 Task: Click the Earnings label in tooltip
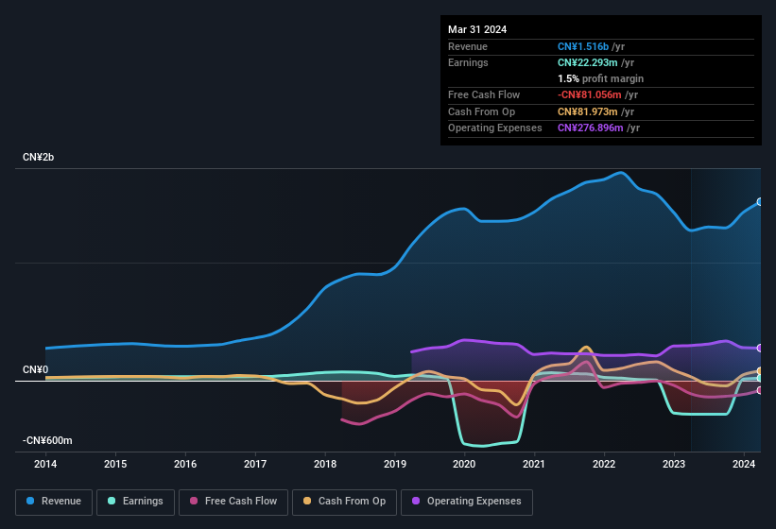click(x=468, y=62)
